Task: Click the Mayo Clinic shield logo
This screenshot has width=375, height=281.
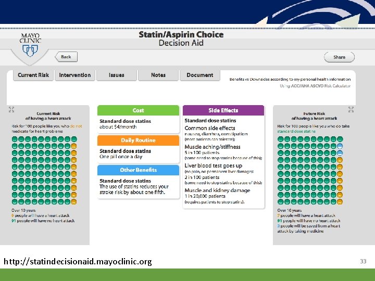Action: point(30,45)
